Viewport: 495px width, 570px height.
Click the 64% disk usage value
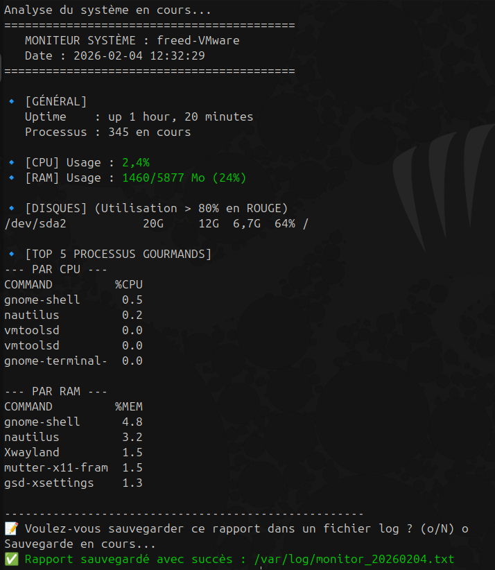[284, 224]
